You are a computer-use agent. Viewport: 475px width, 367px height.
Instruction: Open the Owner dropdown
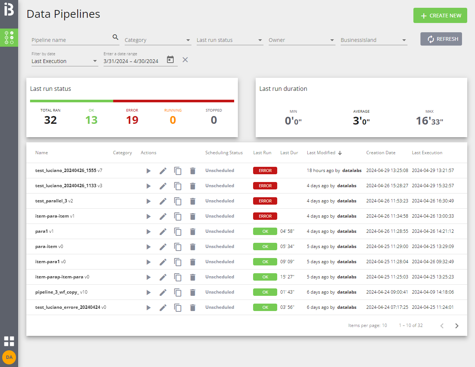pyautogui.click(x=302, y=40)
